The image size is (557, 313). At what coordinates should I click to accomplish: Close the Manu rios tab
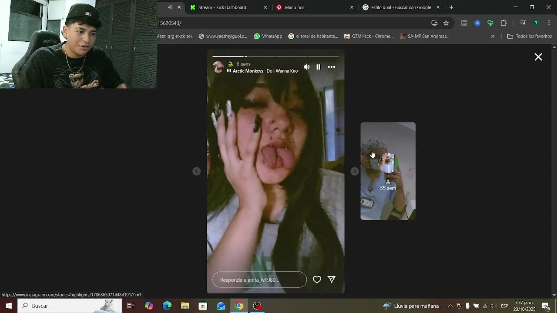coord(352,7)
